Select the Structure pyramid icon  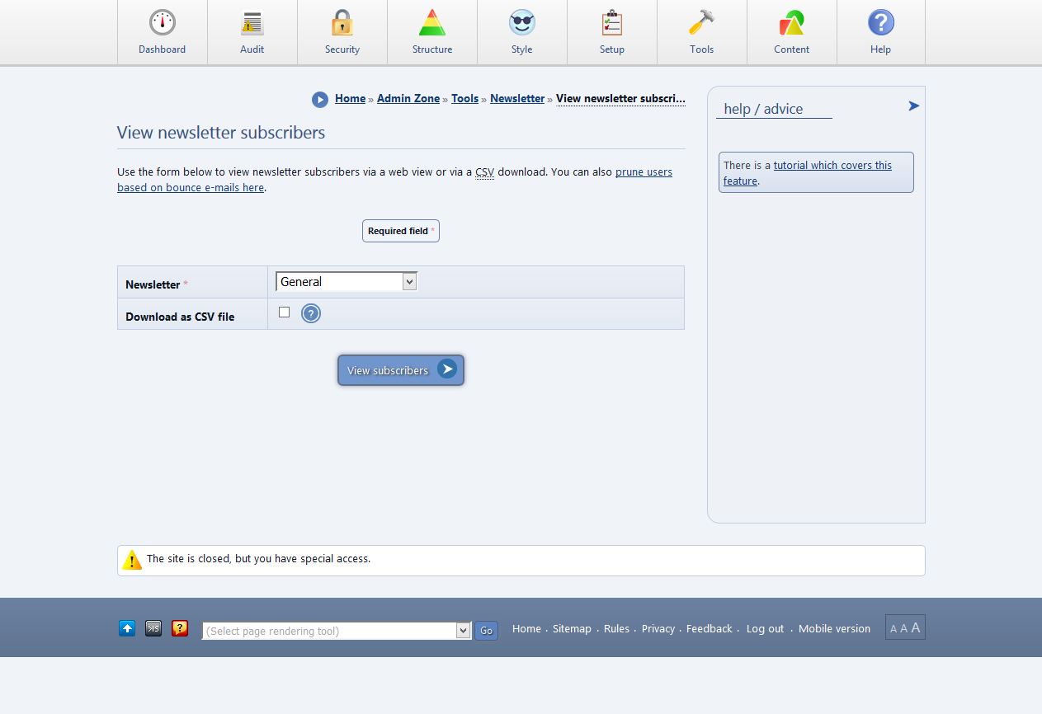click(x=432, y=23)
